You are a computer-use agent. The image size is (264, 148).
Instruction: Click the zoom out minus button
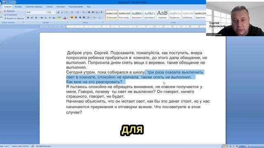[247, 146]
